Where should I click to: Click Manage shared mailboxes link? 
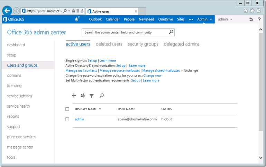(x=161, y=70)
